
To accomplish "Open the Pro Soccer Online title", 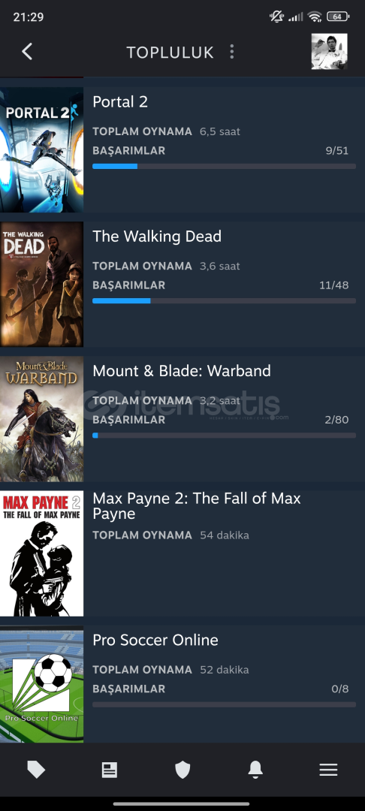I will coord(155,640).
